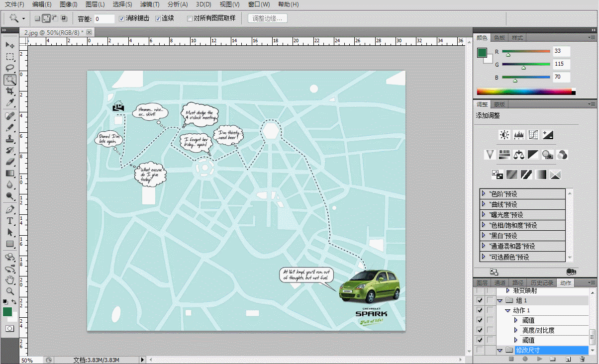Screen dimensions: 599x364
Task: Select the Lasso tool
Action: 10,68
